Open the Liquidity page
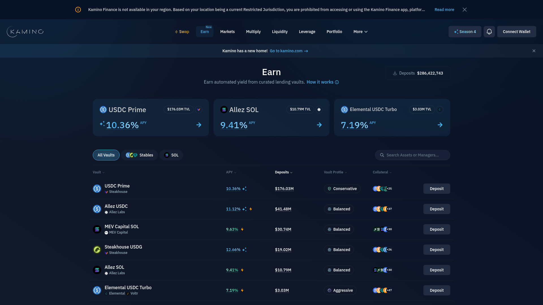Screen dimensions: 543x305 [280, 32]
